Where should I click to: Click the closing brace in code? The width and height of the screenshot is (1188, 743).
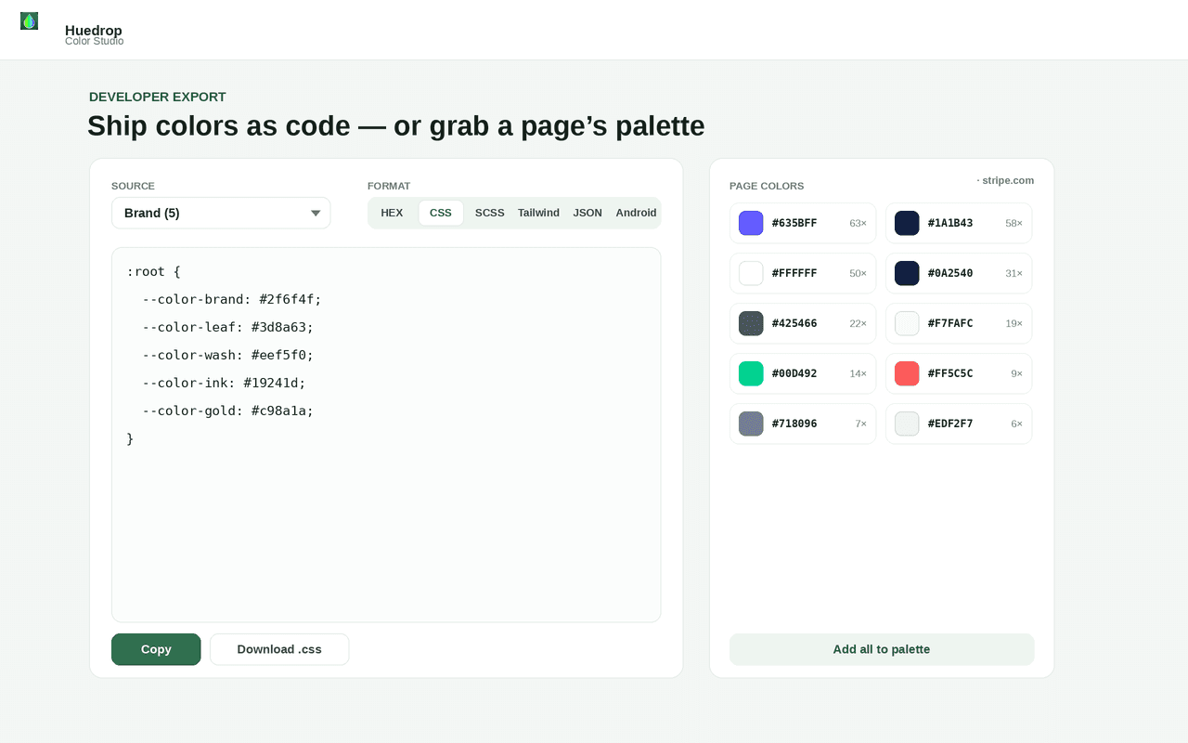(x=130, y=438)
